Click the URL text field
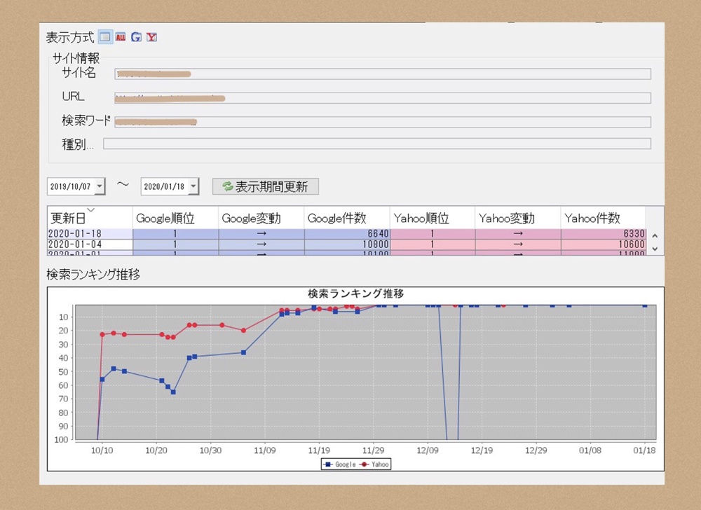701x510 pixels. click(383, 98)
